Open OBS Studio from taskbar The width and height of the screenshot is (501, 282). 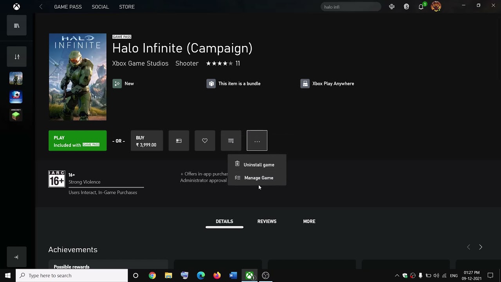(x=266, y=275)
